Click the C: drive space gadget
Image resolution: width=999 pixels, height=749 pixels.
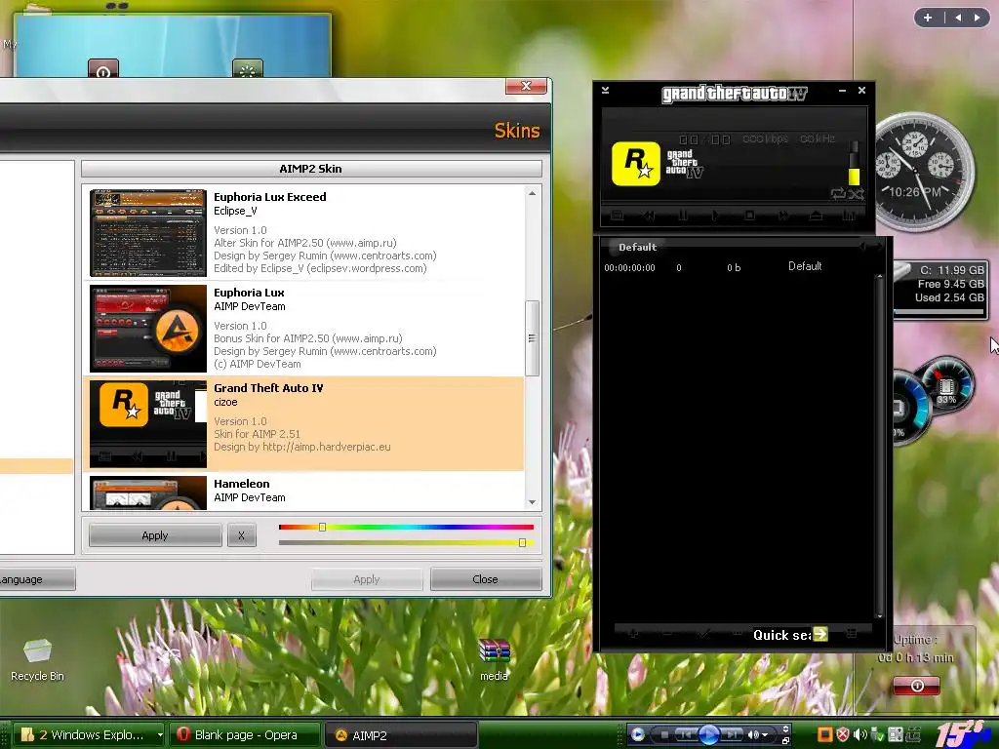(940, 289)
